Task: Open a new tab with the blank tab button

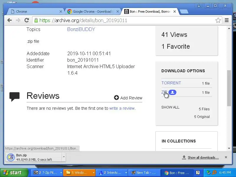Action: pos(184,12)
